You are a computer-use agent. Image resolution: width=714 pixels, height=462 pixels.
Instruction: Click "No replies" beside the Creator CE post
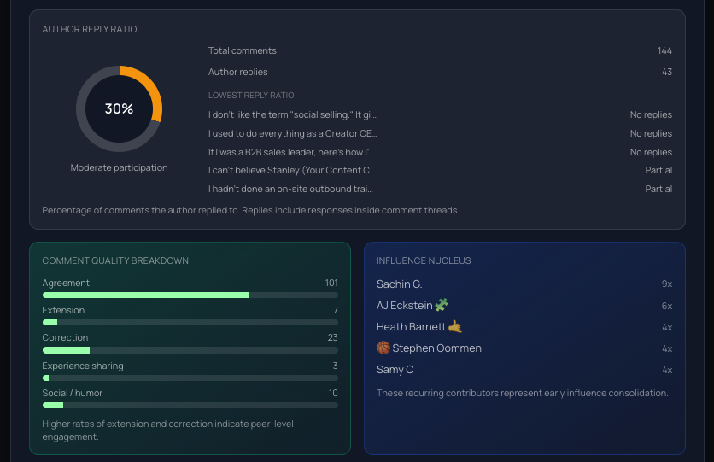point(651,133)
